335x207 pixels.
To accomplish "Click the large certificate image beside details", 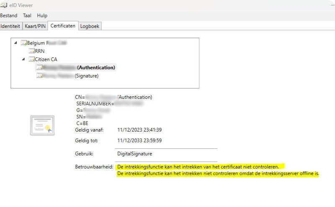I will [x=42, y=125].
